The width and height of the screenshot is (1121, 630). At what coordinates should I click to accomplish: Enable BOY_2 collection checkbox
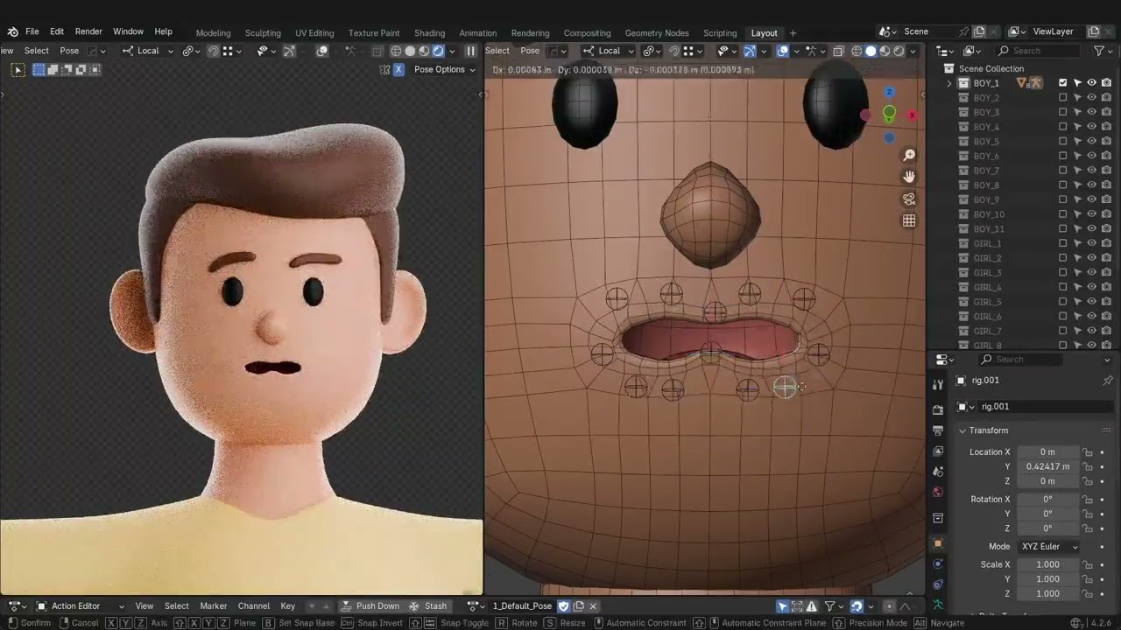(x=1063, y=98)
